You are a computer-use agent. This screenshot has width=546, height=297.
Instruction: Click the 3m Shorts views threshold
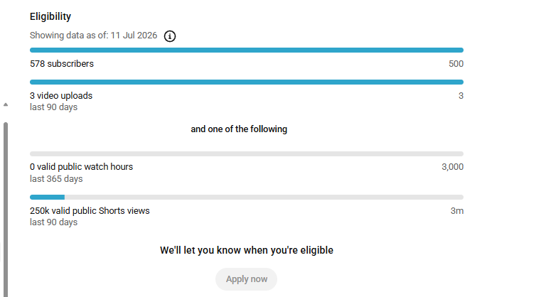pyautogui.click(x=457, y=210)
